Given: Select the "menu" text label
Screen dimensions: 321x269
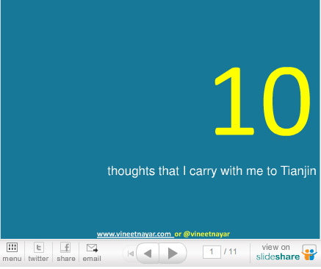Looking at the screenshot, I should tap(12, 259).
